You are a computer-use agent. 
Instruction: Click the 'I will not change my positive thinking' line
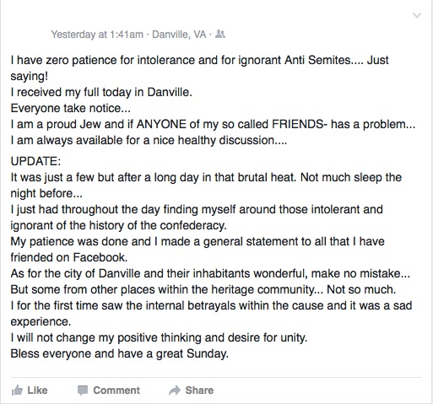pyautogui.click(x=159, y=337)
